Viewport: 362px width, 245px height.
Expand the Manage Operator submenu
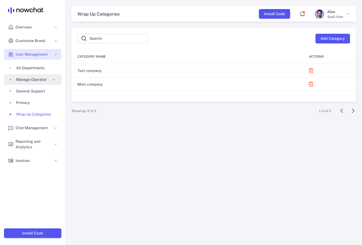click(x=33, y=80)
